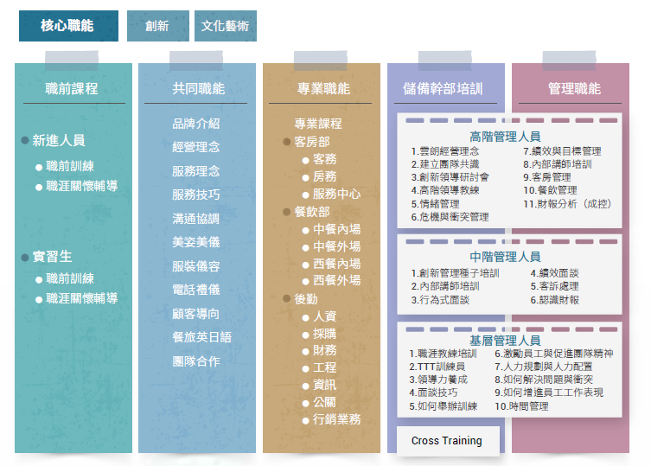Click 服務理念 in 共同職能
The image size is (651, 466).
point(196,170)
